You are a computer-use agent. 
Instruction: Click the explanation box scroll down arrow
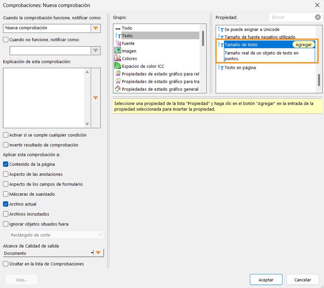[x=87, y=124]
